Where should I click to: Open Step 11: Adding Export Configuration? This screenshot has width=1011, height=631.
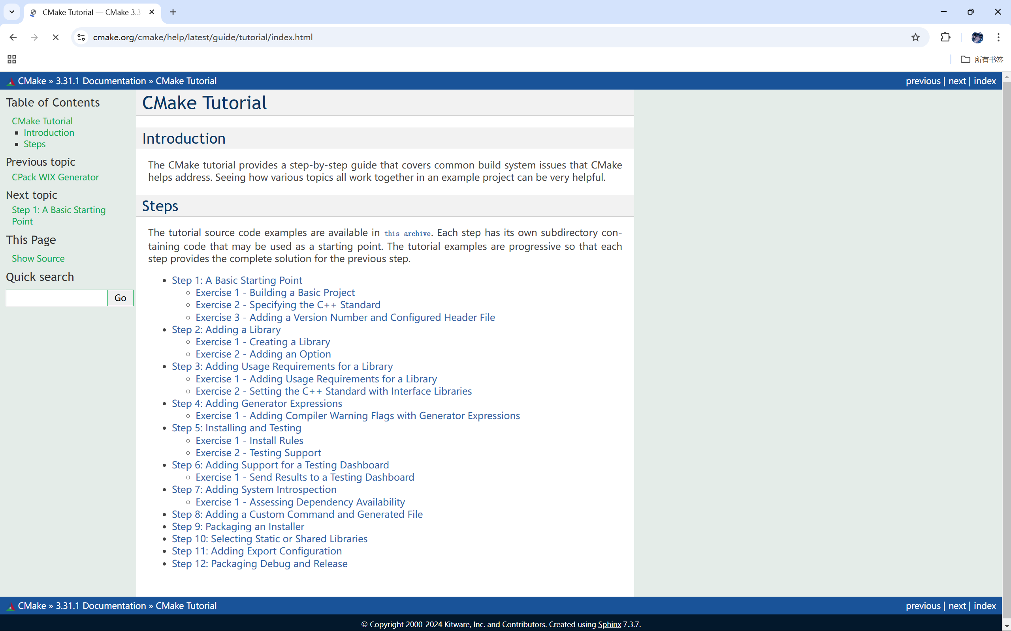[256, 551]
